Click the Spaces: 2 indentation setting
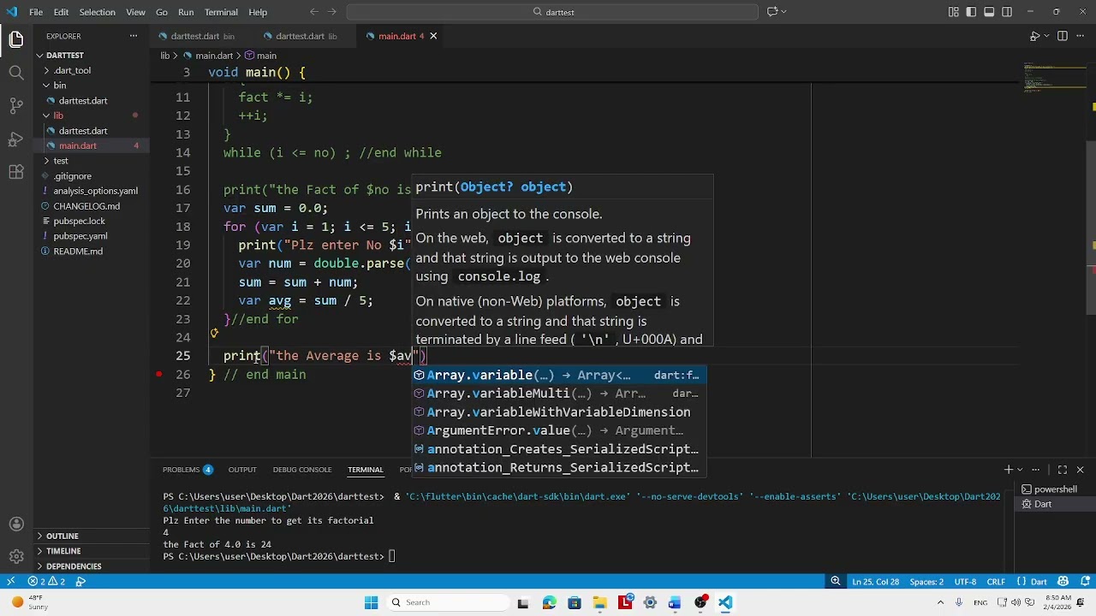This screenshot has width=1096, height=616. click(926, 582)
